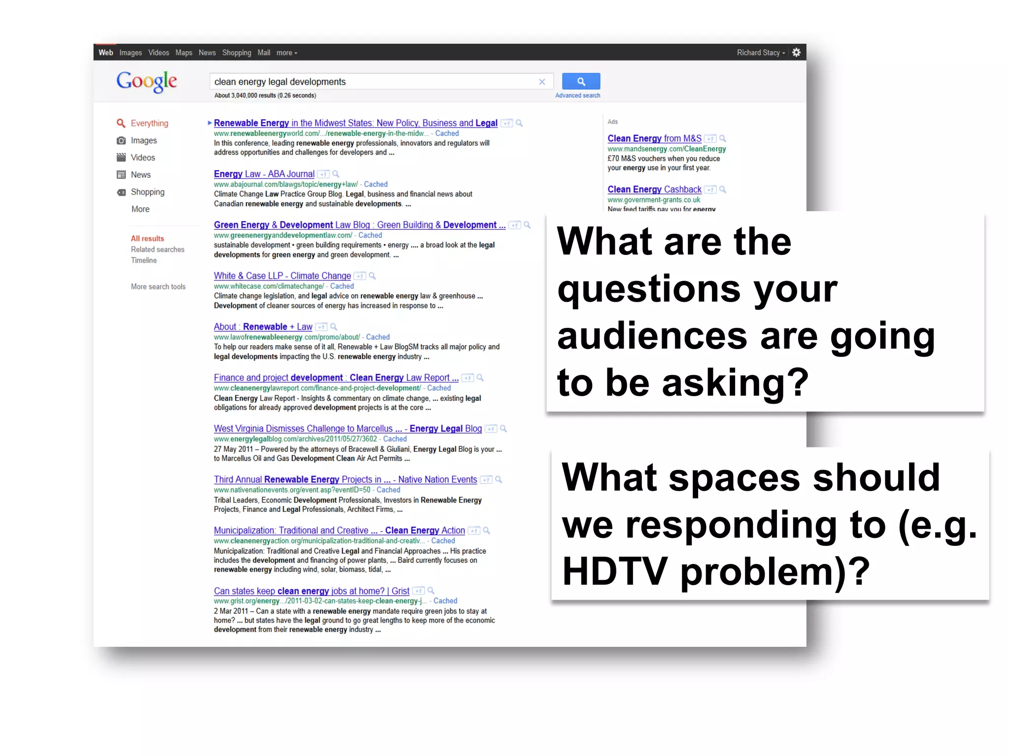The height and width of the screenshot is (756, 1009).
Task: Expand More search tools
Action: coord(158,286)
